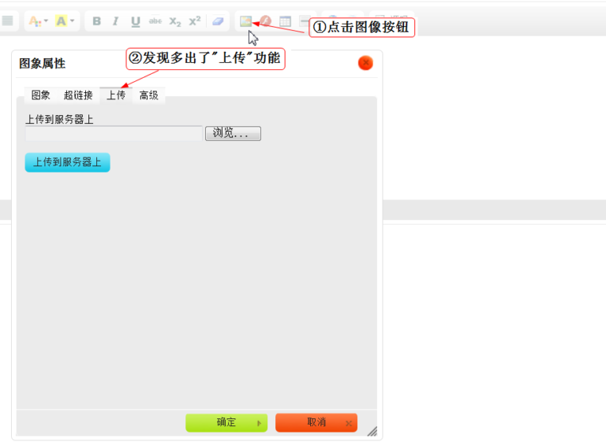Screen dimensions: 606x442
Task: Click the Bold formatting icon
Action: [96, 21]
